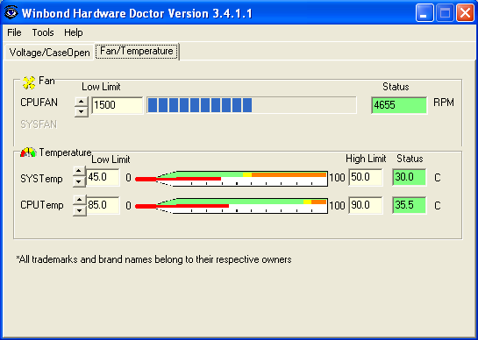Click the CPUFAN low limit field showing 1500
The image size is (478, 340).
point(117,105)
